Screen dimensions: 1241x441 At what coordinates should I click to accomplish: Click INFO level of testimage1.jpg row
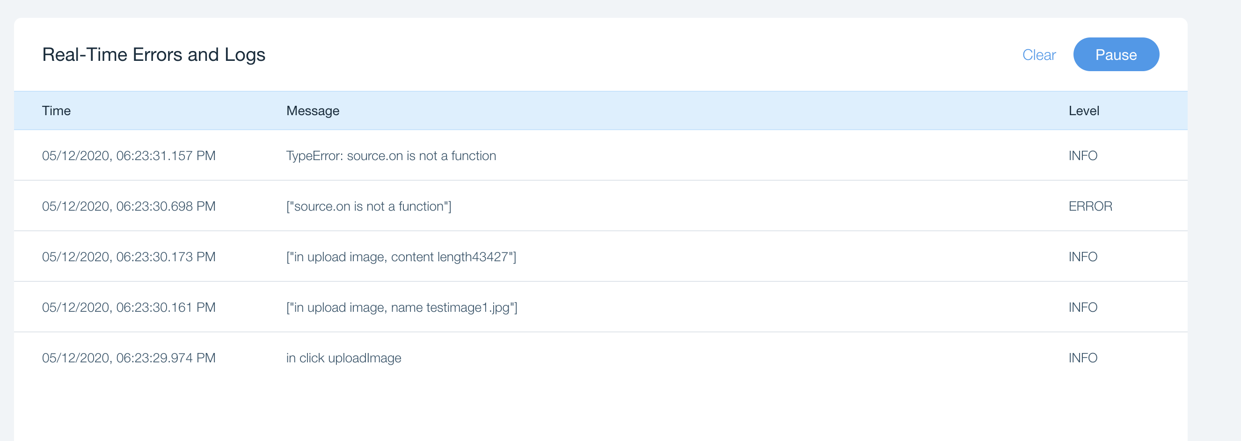pos(1082,308)
